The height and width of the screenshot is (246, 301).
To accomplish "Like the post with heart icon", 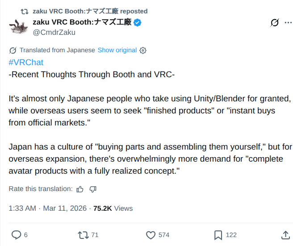I will (150, 235).
